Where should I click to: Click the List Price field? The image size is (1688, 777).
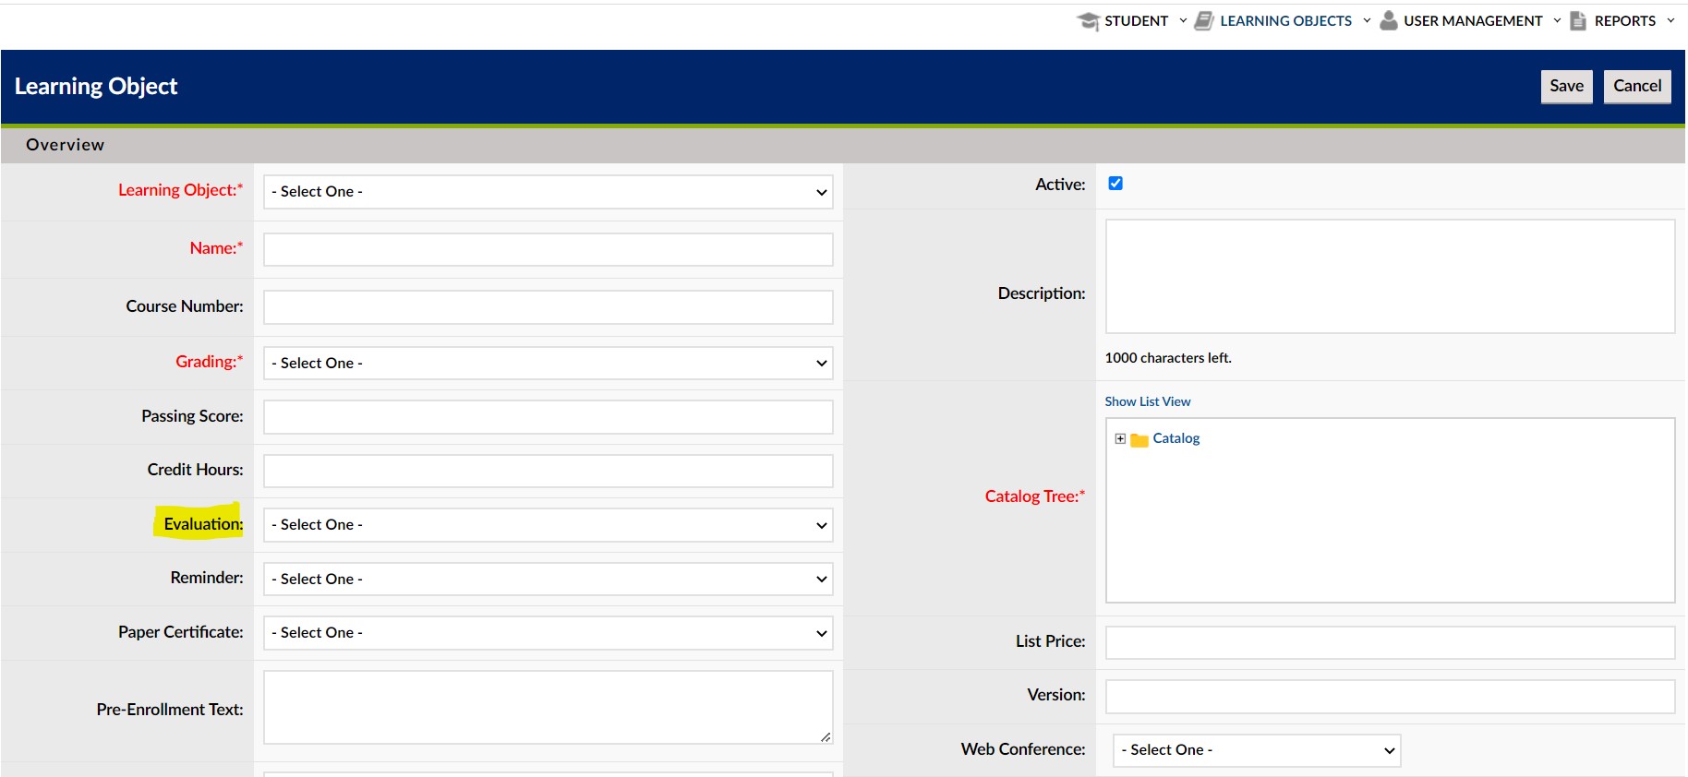point(1390,642)
